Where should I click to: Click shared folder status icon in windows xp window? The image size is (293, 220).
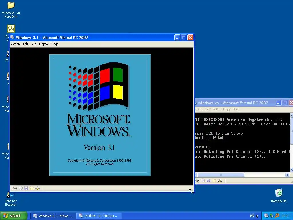point(214,180)
